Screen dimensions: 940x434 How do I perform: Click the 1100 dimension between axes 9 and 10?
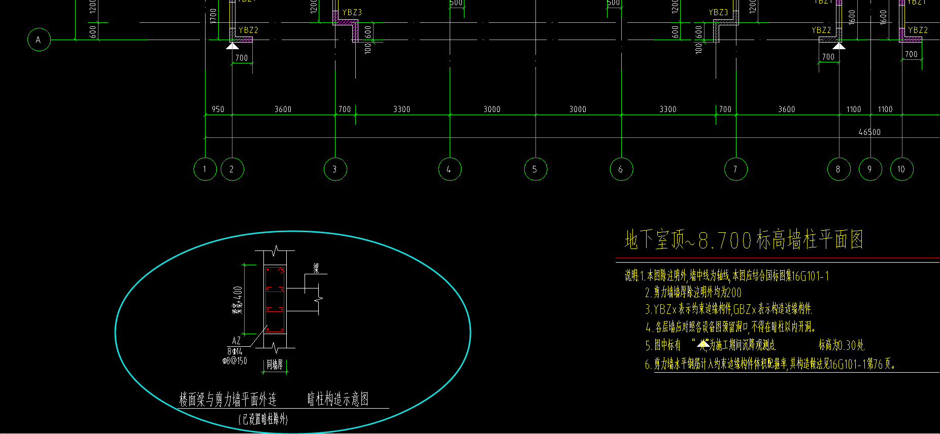(885, 109)
